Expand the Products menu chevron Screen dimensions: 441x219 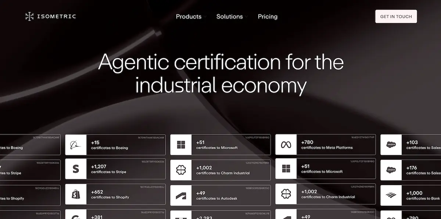[x=205, y=17]
